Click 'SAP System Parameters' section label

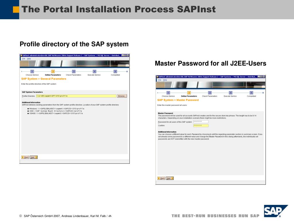pos(32,92)
